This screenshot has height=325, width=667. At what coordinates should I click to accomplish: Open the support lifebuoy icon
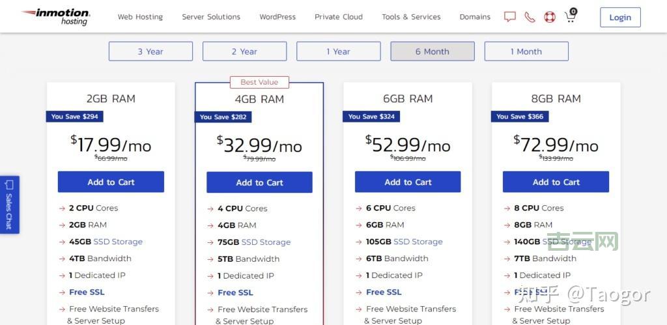(550, 17)
